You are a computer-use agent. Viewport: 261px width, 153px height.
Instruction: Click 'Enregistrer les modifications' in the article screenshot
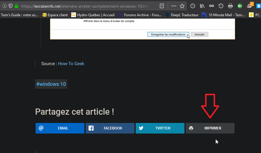(168, 34)
